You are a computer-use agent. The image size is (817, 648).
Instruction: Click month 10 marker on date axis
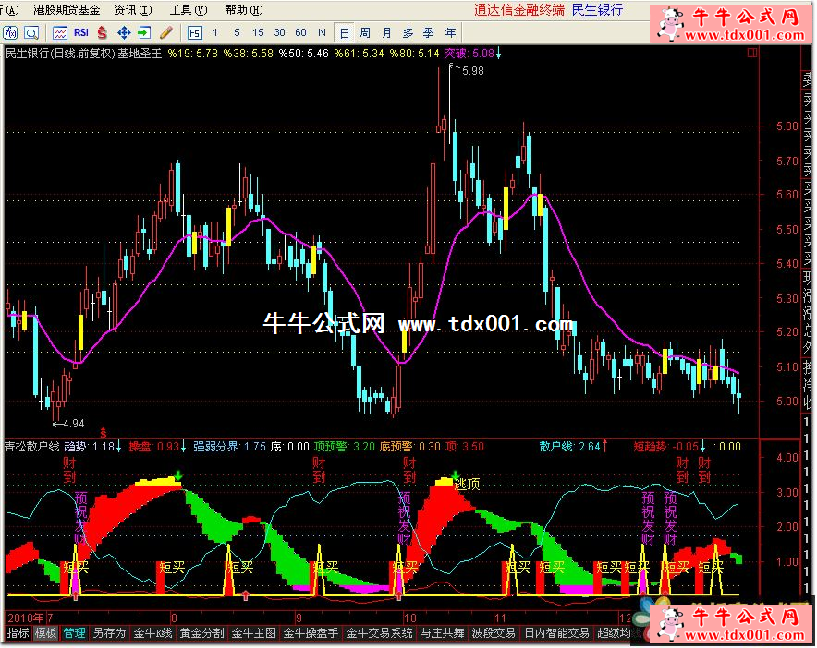410,618
